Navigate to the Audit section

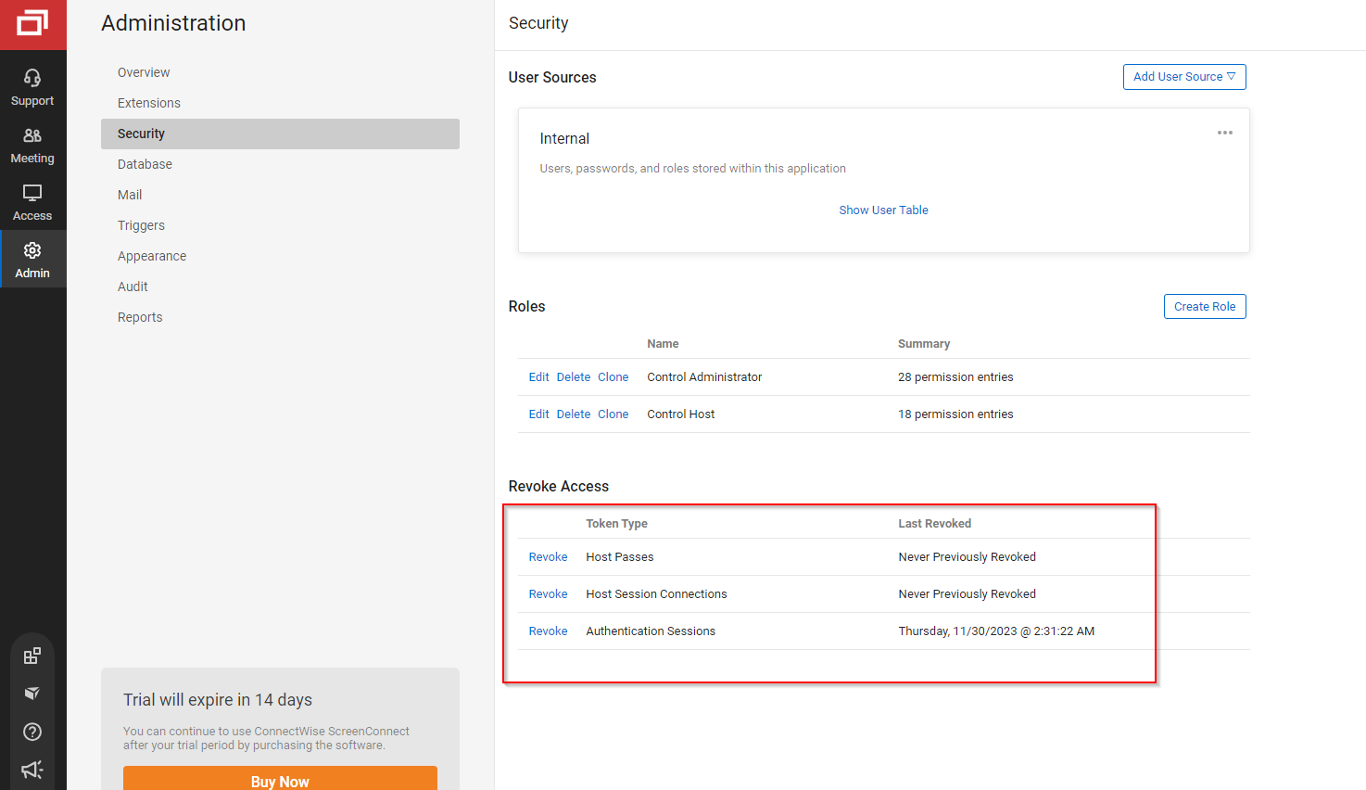tap(133, 287)
